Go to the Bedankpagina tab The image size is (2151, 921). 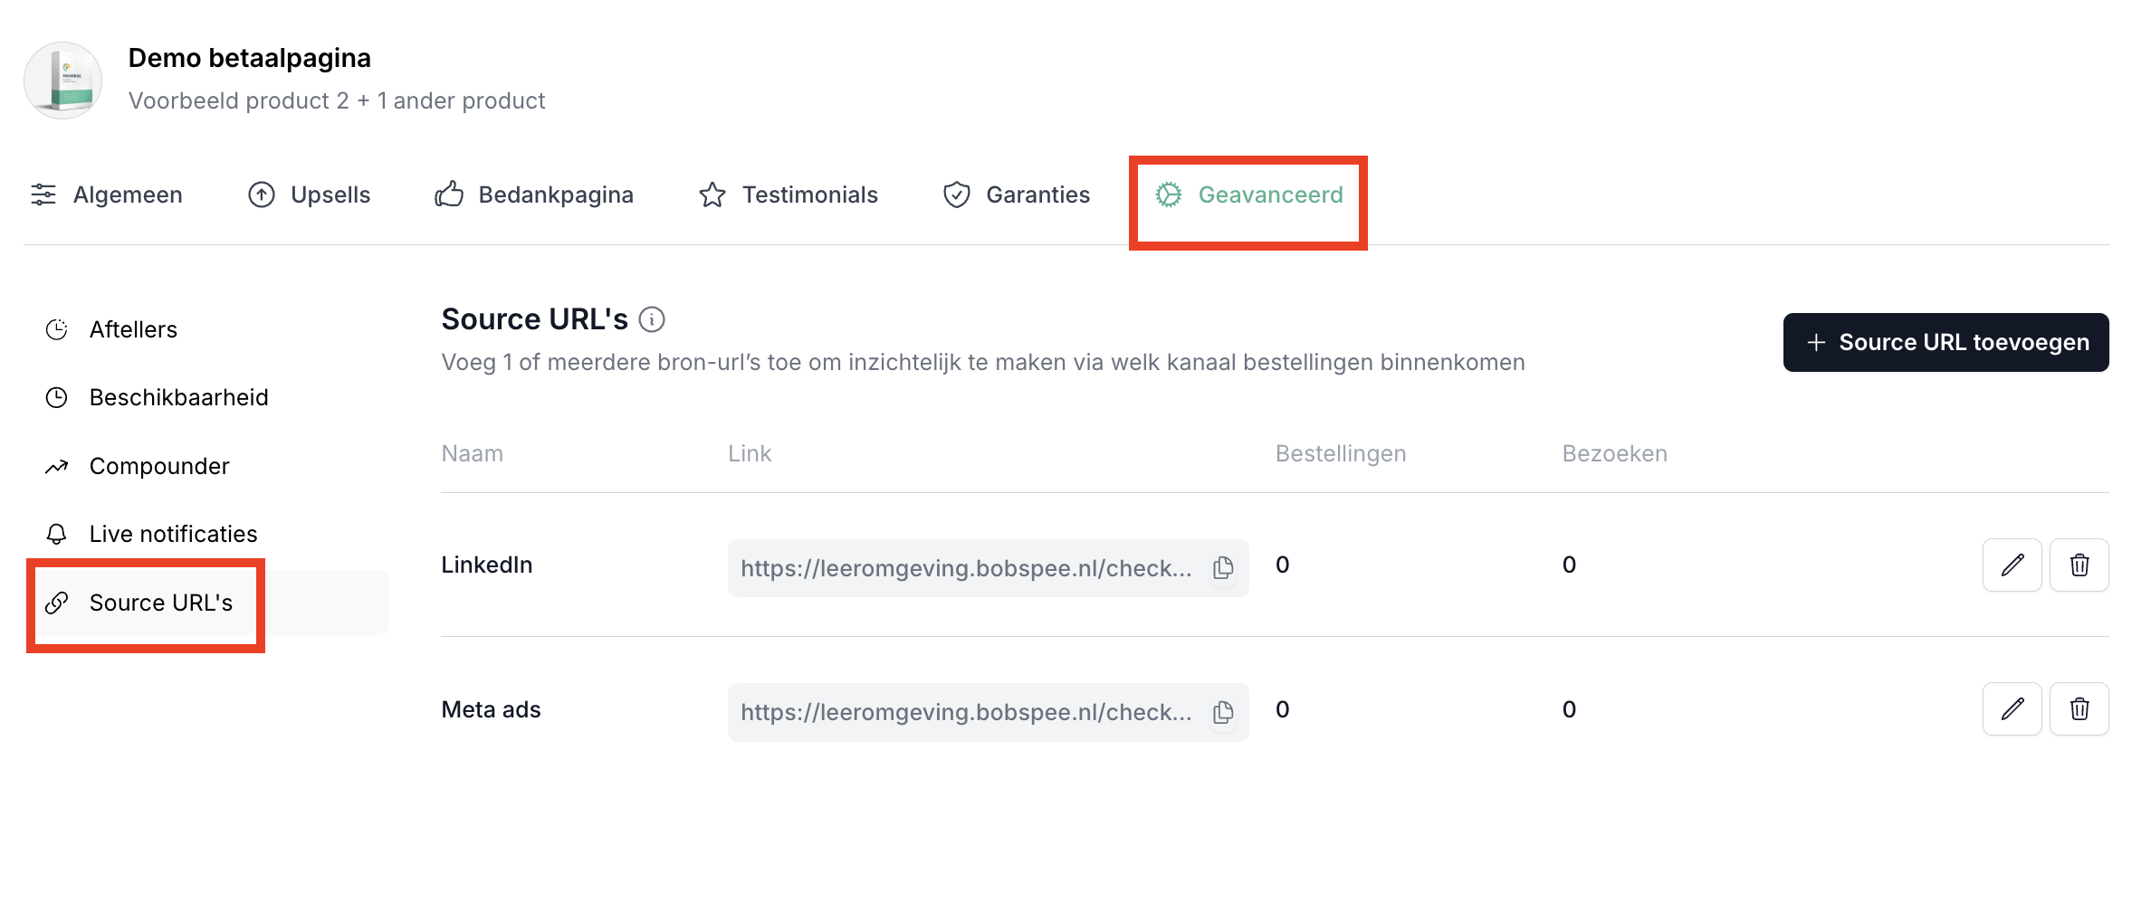[x=534, y=195]
